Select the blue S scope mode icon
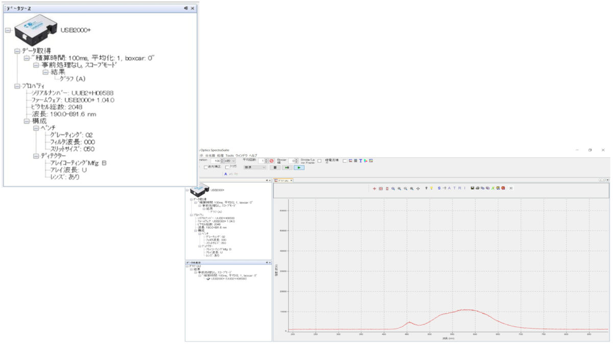This screenshot has height=345, width=613. tap(439, 188)
